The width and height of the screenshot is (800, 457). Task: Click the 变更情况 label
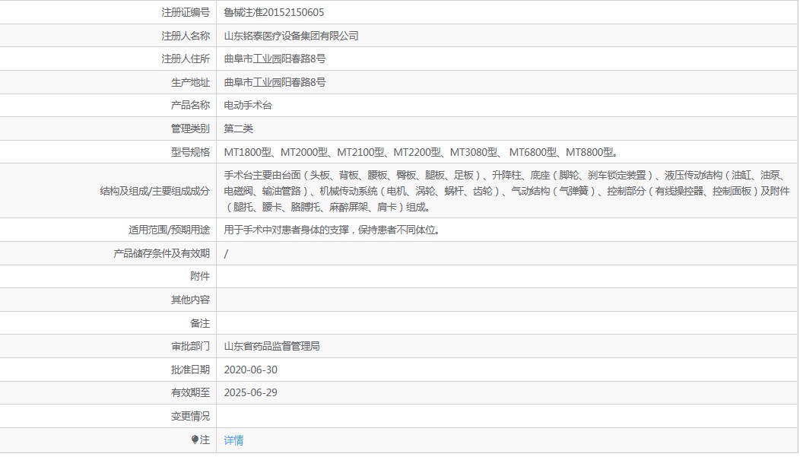point(191,416)
